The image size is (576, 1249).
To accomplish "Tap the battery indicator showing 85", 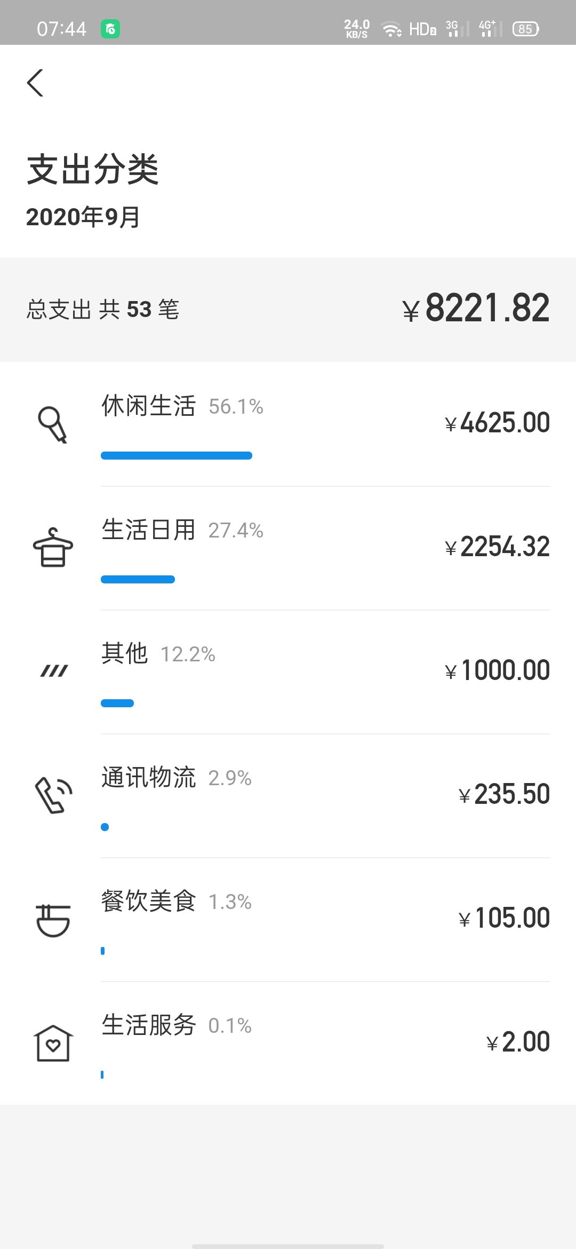I will click(525, 29).
